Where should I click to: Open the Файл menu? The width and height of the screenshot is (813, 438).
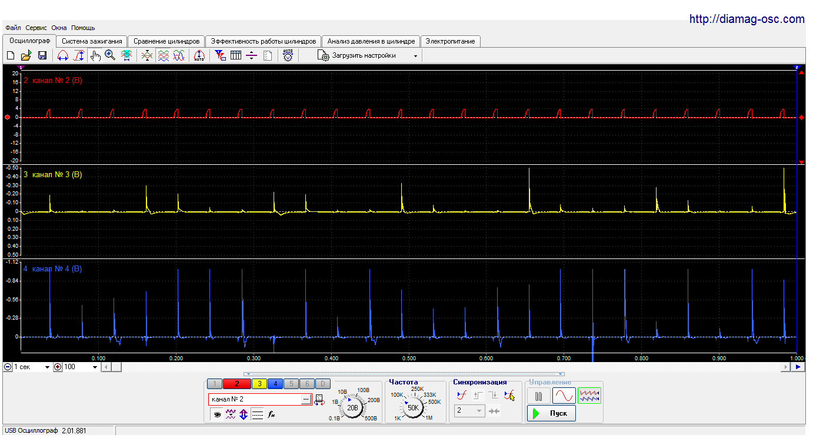coord(13,28)
